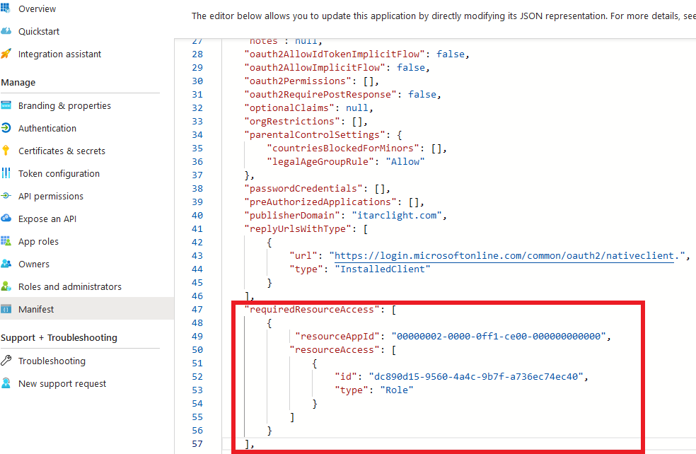
Task: Collapse the Support + Troubleshooting section
Action: coord(58,338)
